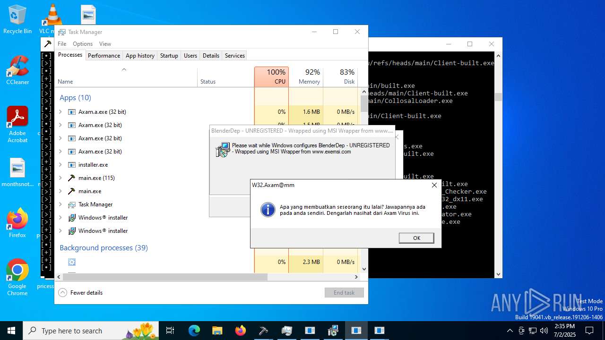
Task: Close the W32.Axam@mm message box
Action: [x=434, y=185]
